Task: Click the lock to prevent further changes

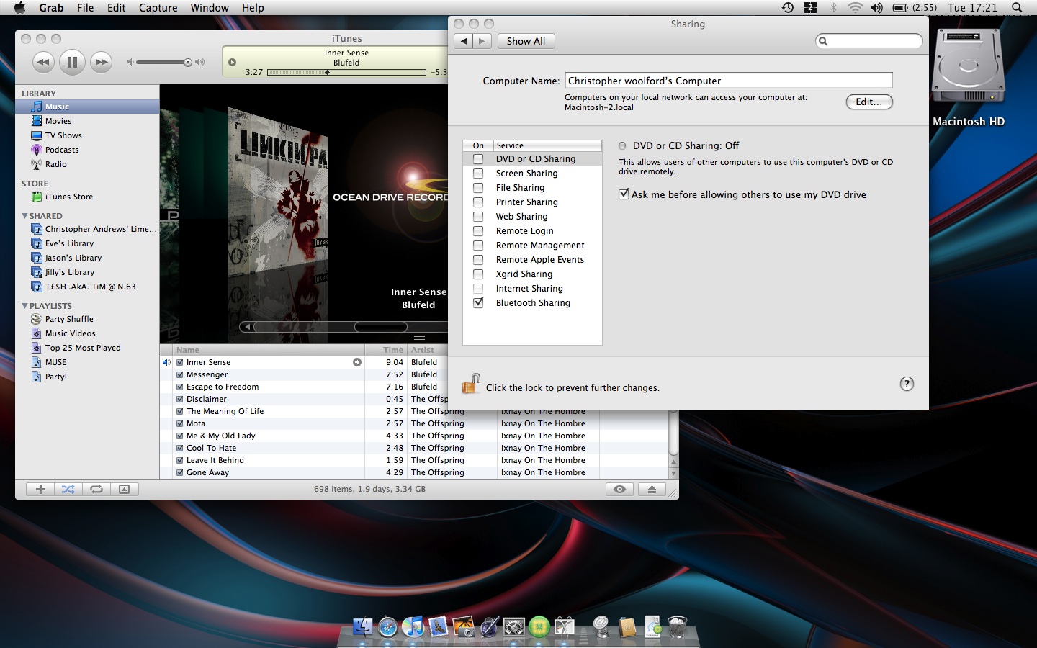Action: (x=471, y=384)
